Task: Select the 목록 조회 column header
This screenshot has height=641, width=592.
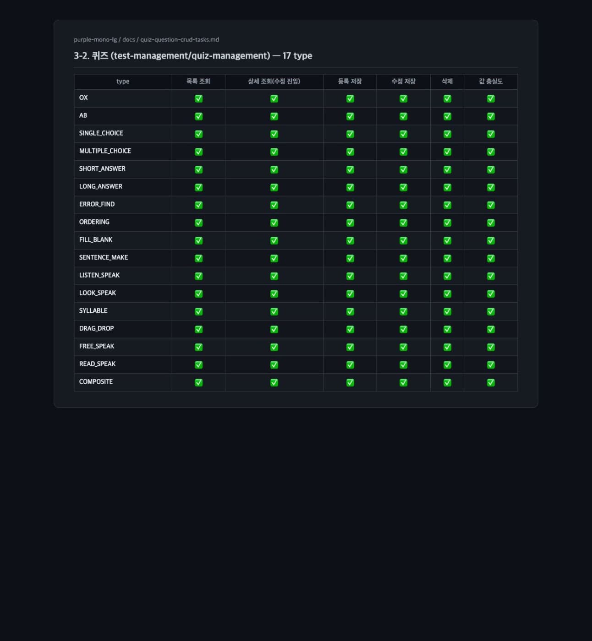Action: coord(198,81)
